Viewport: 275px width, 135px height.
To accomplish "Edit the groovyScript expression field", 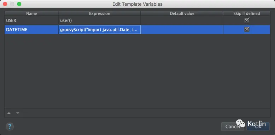I will pos(100,30).
